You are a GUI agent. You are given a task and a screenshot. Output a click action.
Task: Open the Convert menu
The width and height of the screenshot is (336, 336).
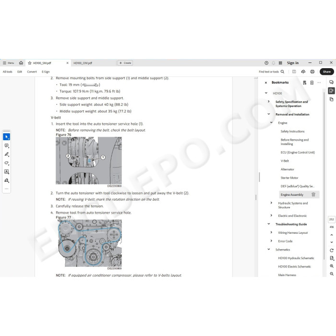point(32,72)
